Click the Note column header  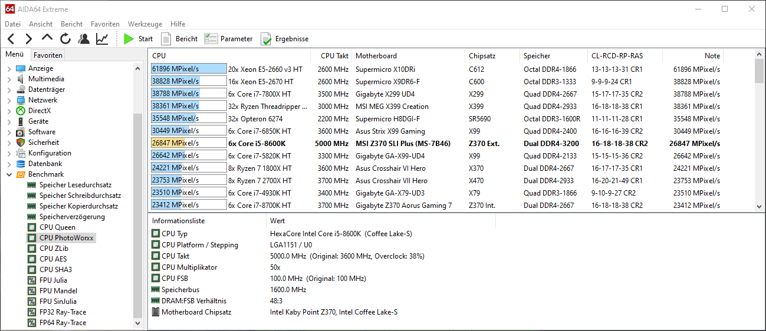[x=693, y=56]
